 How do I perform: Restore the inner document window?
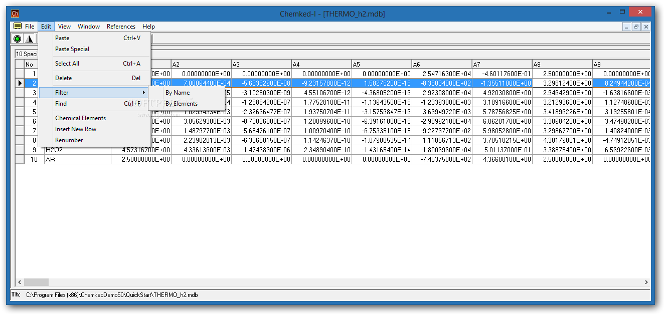pyautogui.click(x=636, y=27)
